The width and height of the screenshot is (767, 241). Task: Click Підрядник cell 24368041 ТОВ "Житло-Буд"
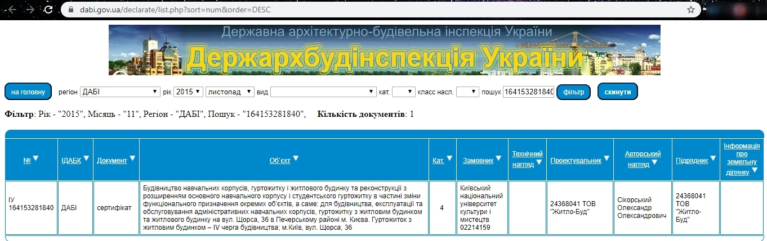[696, 207]
